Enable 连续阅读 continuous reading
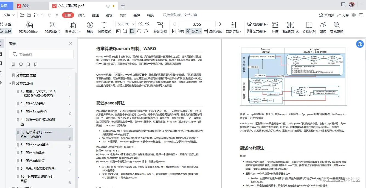 [x=213, y=31]
